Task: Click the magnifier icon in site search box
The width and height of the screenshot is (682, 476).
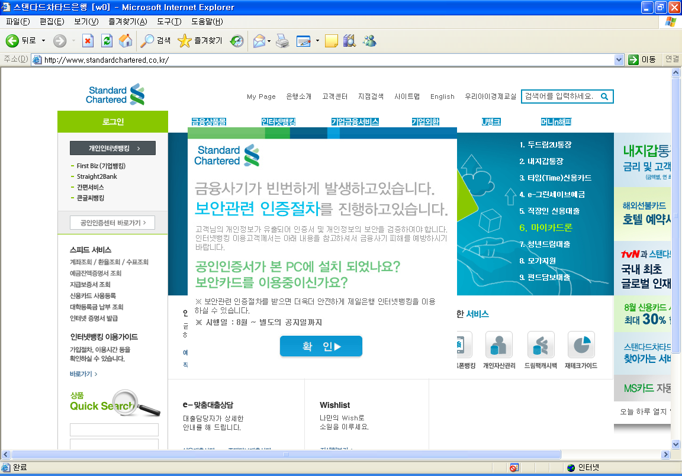Action: [x=604, y=97]
